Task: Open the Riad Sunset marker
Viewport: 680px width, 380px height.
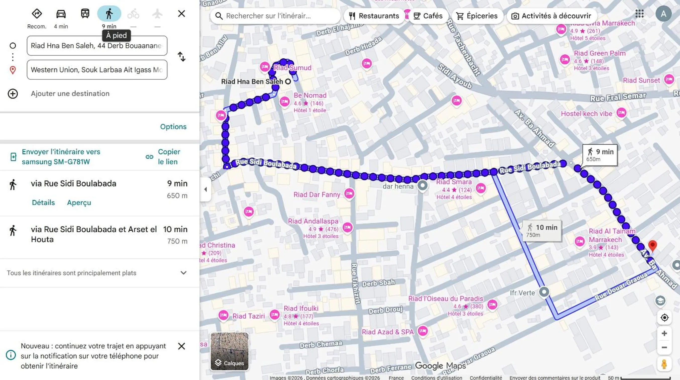Action: pyautogui.click(x=669, y=79)
